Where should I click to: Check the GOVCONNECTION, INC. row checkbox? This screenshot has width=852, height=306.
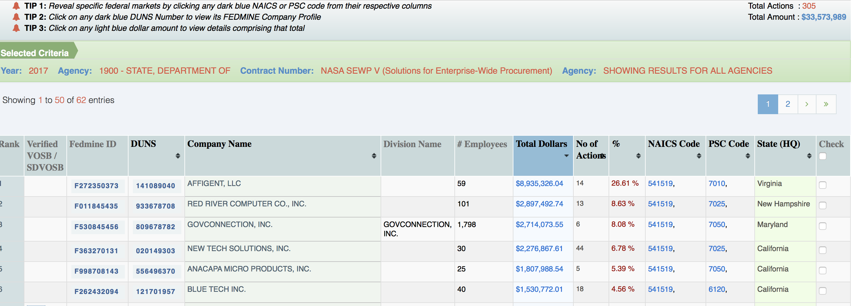click(x=823, y=226)
